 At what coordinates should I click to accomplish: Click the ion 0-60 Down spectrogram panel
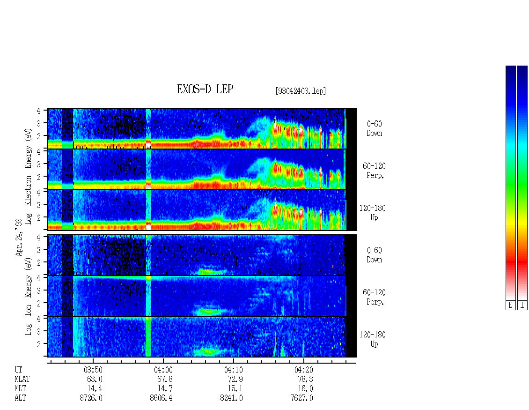point(202,255)
